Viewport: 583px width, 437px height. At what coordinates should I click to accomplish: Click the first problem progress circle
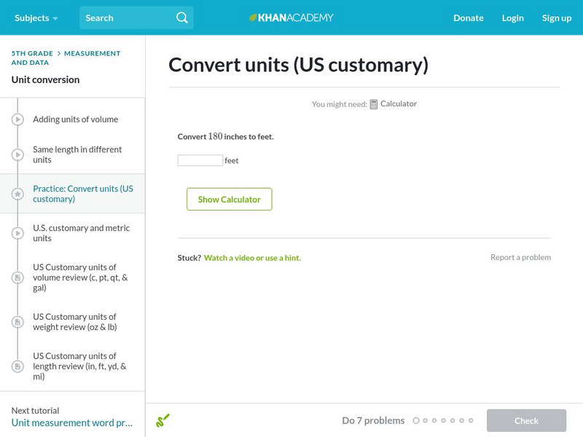pos(416,420)
